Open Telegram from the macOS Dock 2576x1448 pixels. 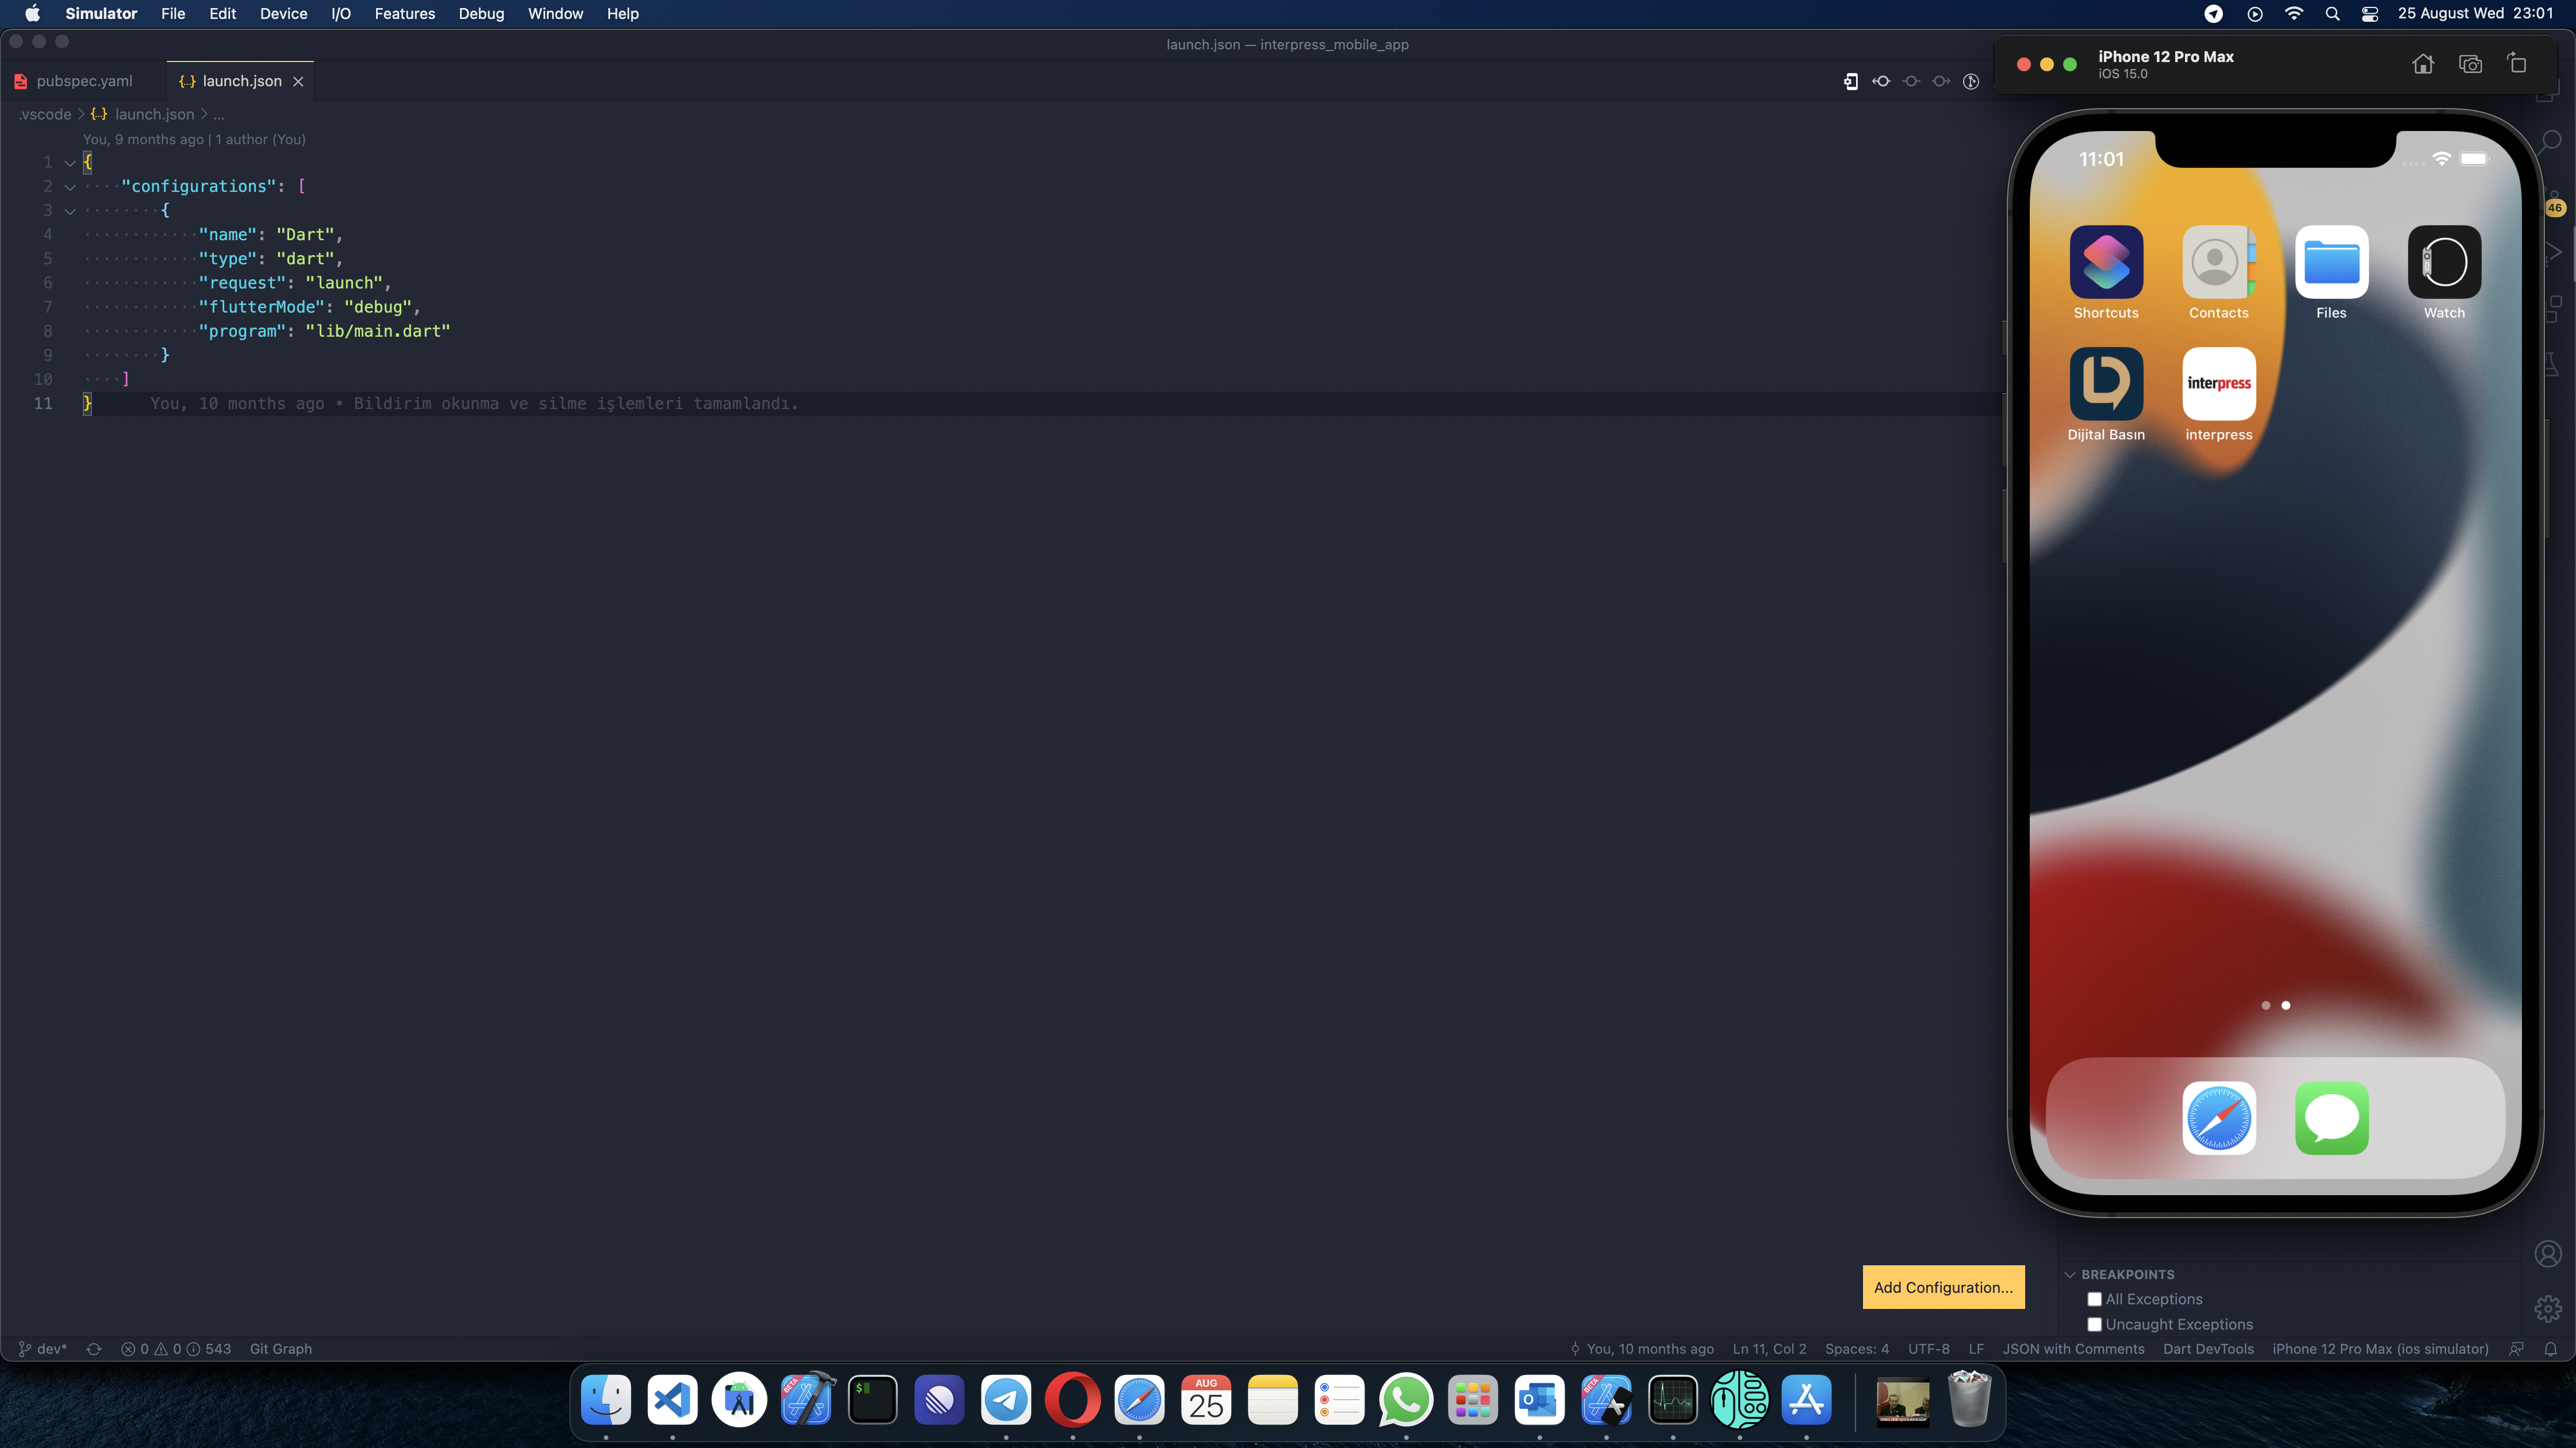(1006, 1400)
